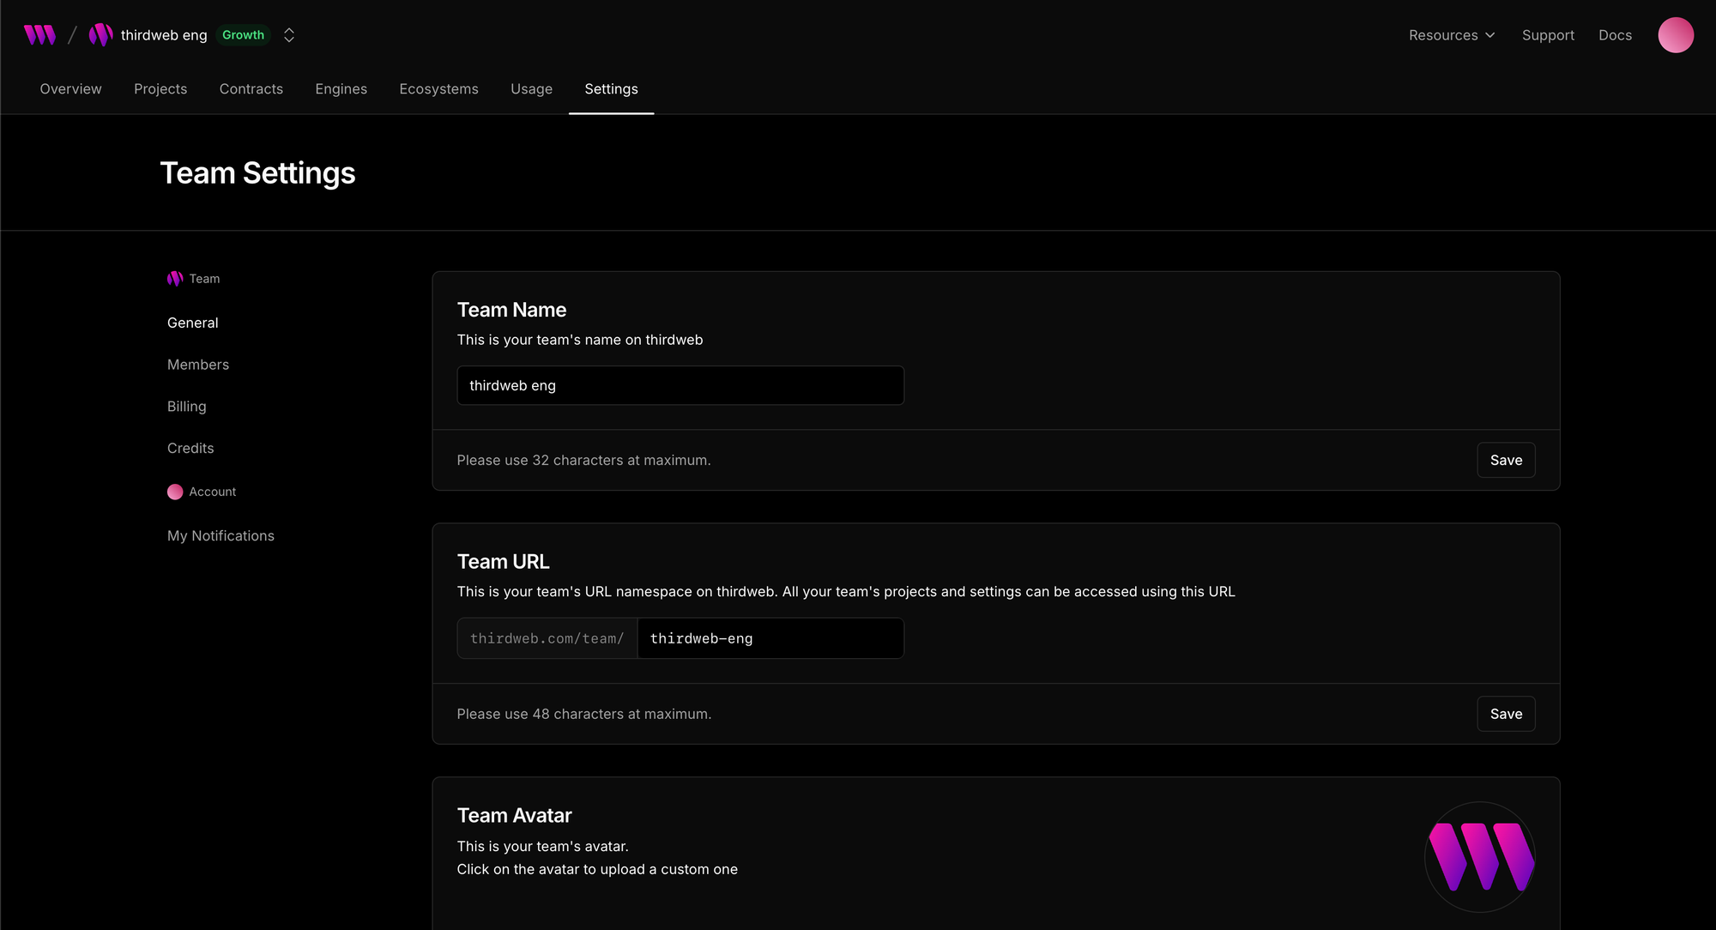Click the thirdweb logo in the top left

point(39,35)
